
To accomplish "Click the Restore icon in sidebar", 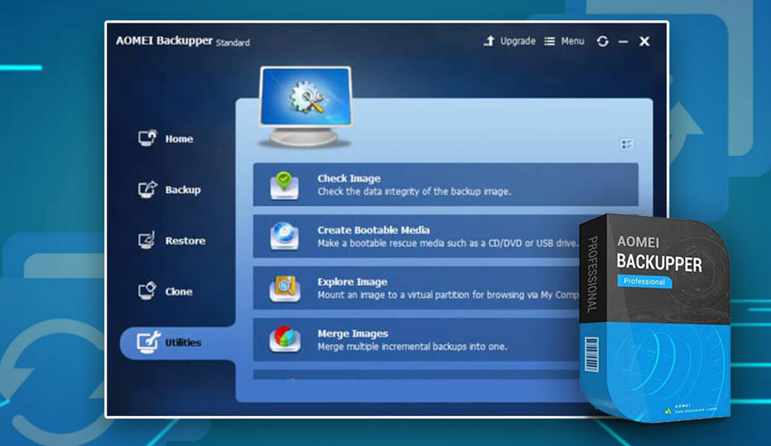I will pos(147,240).
